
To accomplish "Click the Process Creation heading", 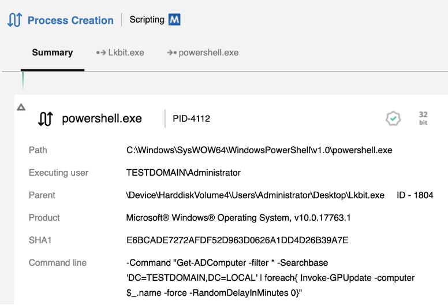I will pos(70,20).
